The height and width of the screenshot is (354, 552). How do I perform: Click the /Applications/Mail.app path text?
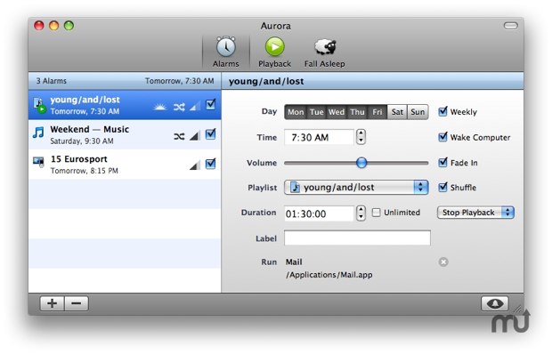(x=329, y=275)
